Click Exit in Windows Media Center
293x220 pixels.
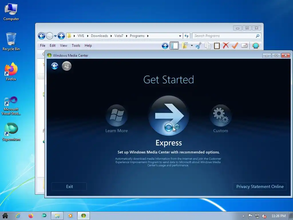click(x=69, y=186)
